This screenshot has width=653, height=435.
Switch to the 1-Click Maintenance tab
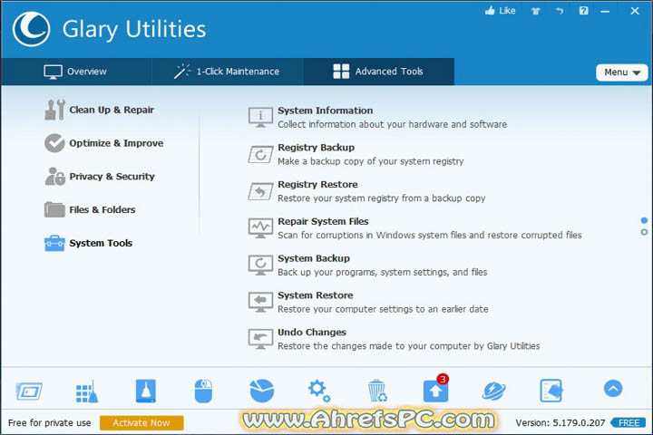click(228, 72)
